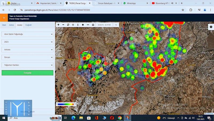Print the map using printer icon
Viewport: 214px width, 121px height.
[x=93, y=25]
